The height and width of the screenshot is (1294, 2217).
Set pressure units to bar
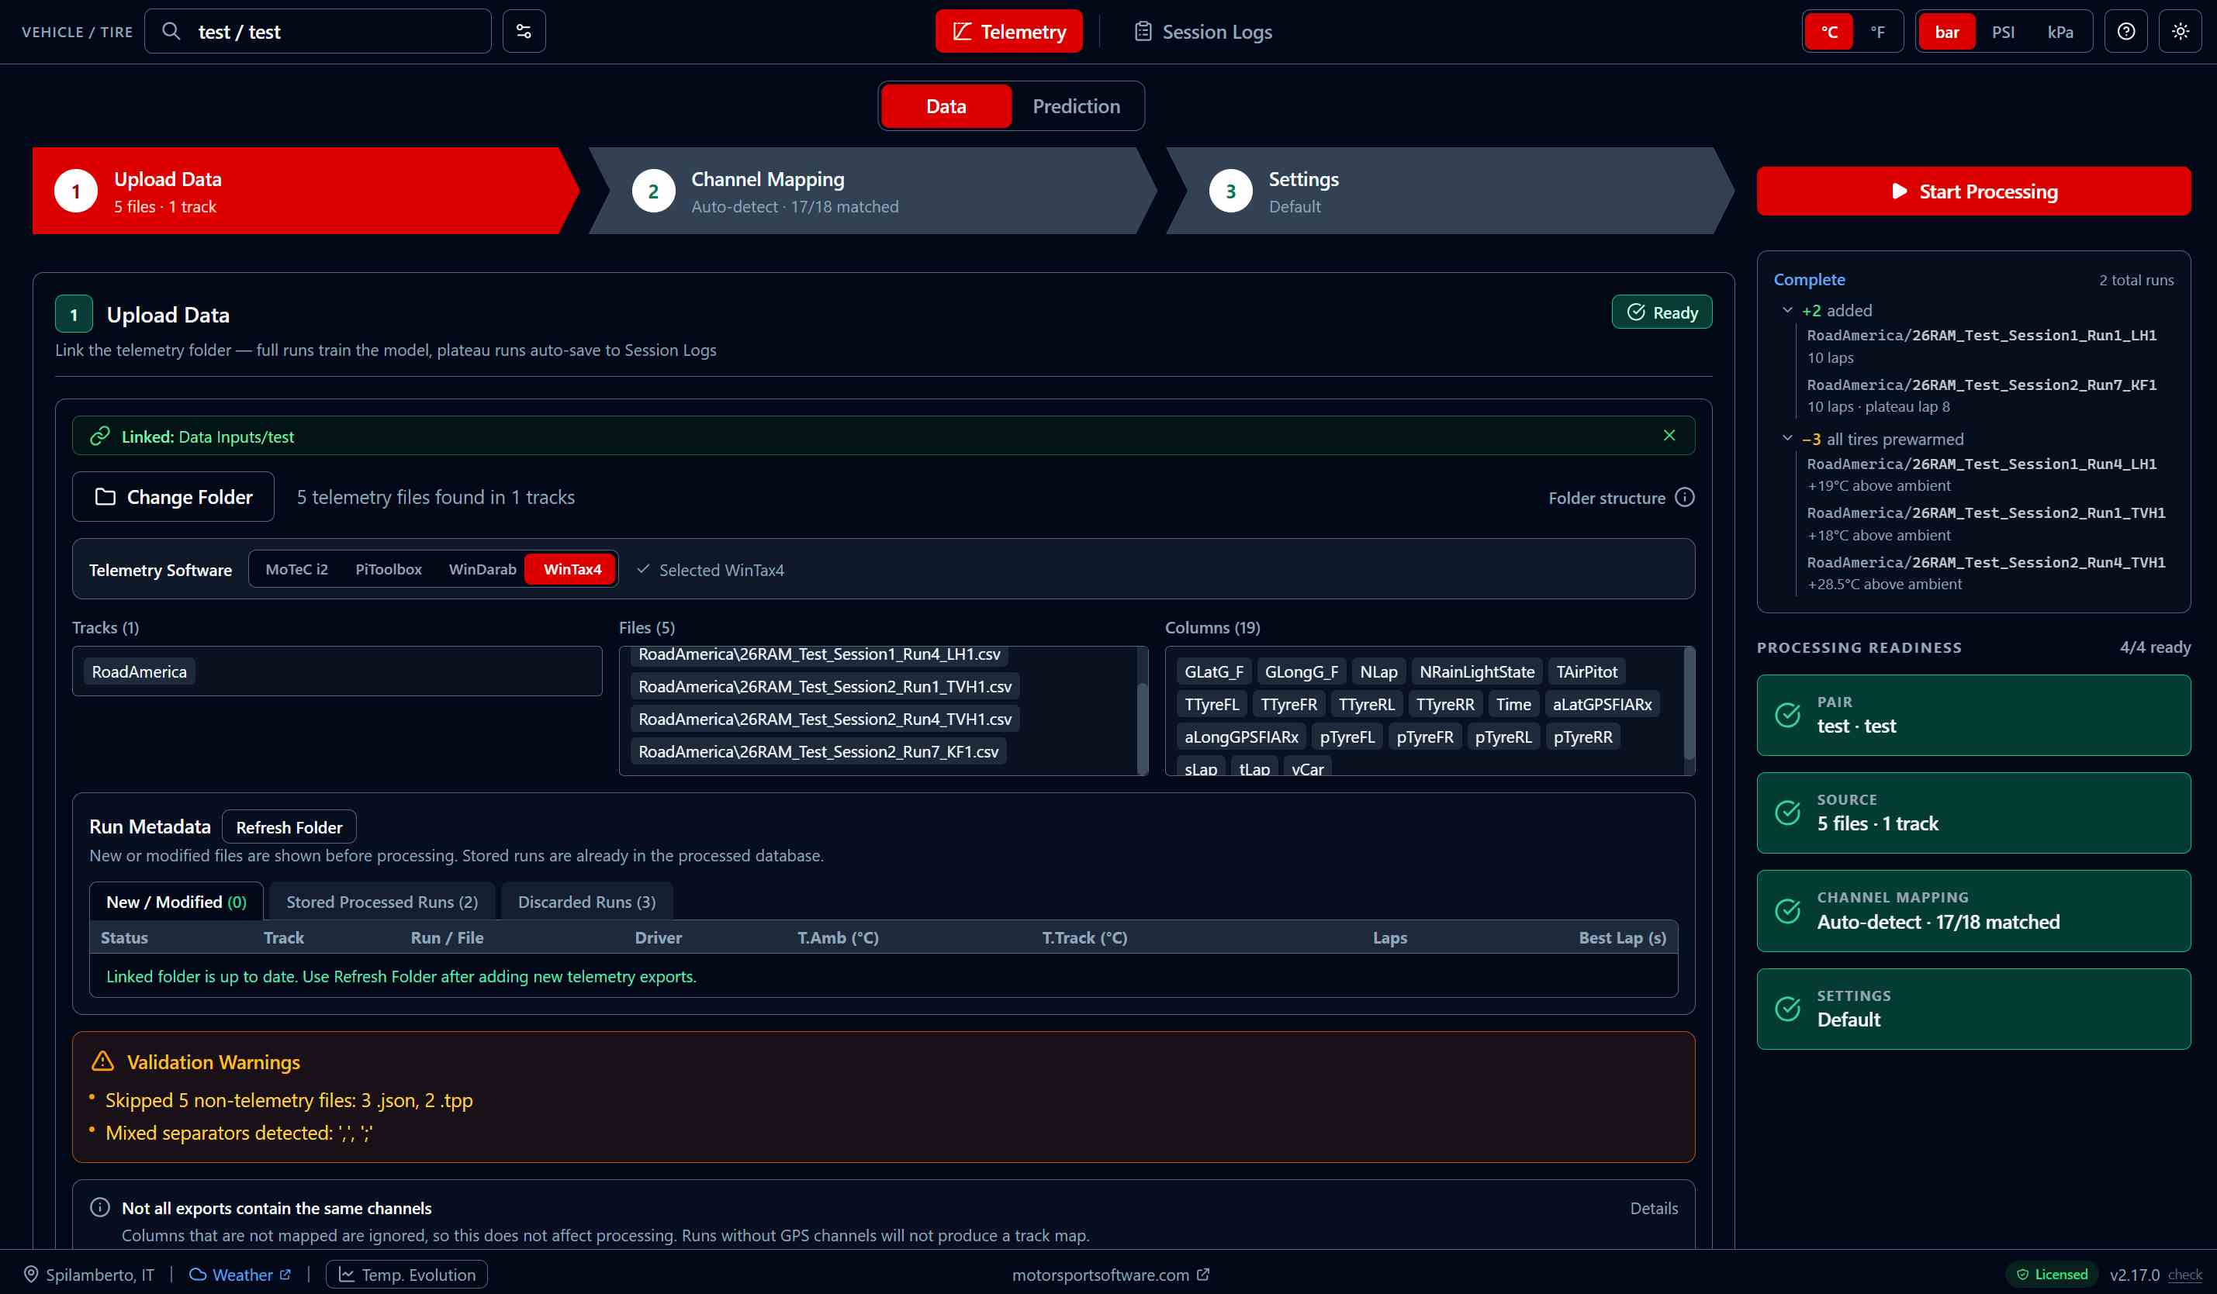[x=1946, y=32]
